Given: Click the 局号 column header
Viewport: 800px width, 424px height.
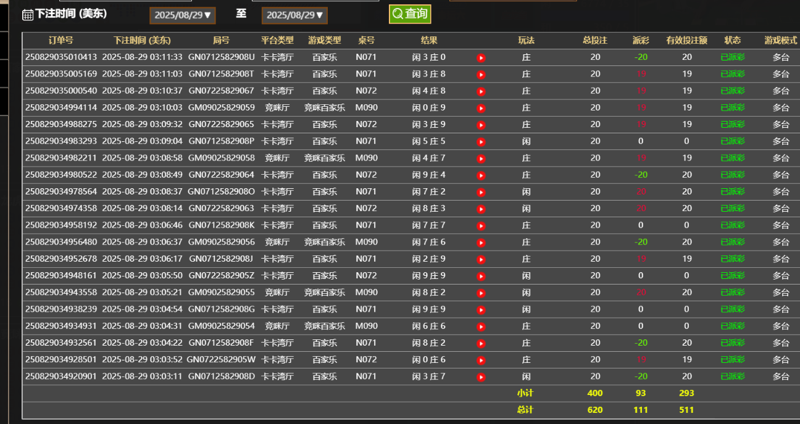Looking at the screenshot, I should pyautogui.click(x=221, y=40).
